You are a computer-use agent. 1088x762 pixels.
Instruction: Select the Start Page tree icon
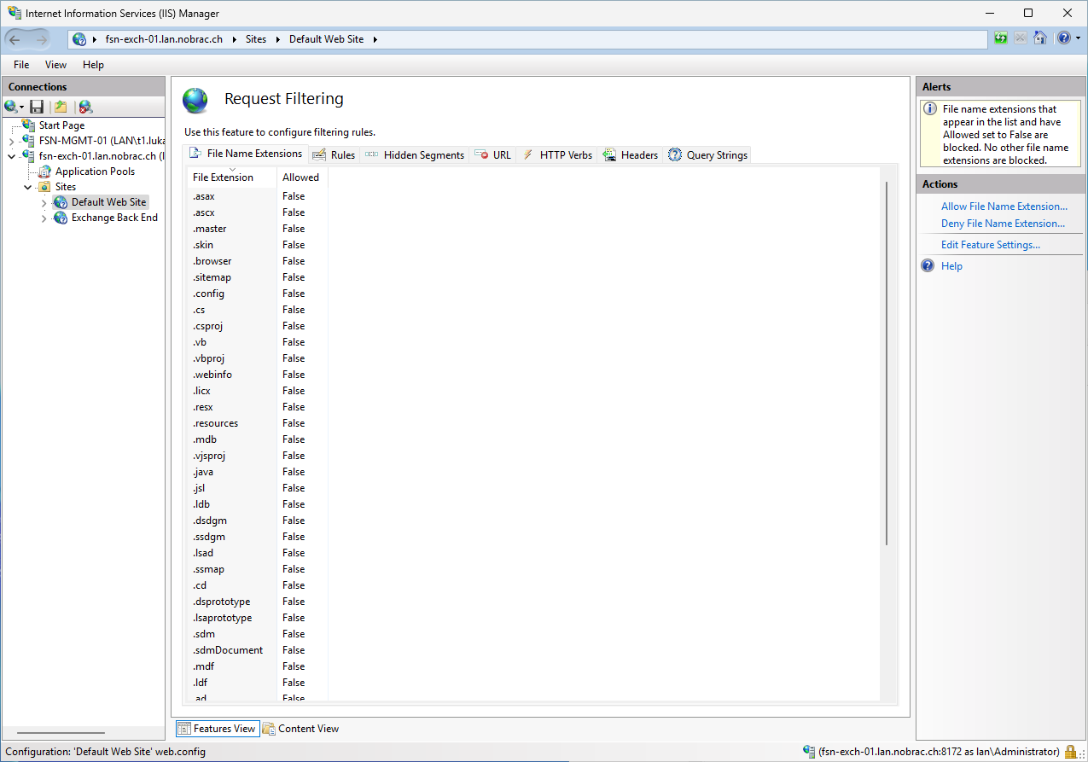(29, 125)
